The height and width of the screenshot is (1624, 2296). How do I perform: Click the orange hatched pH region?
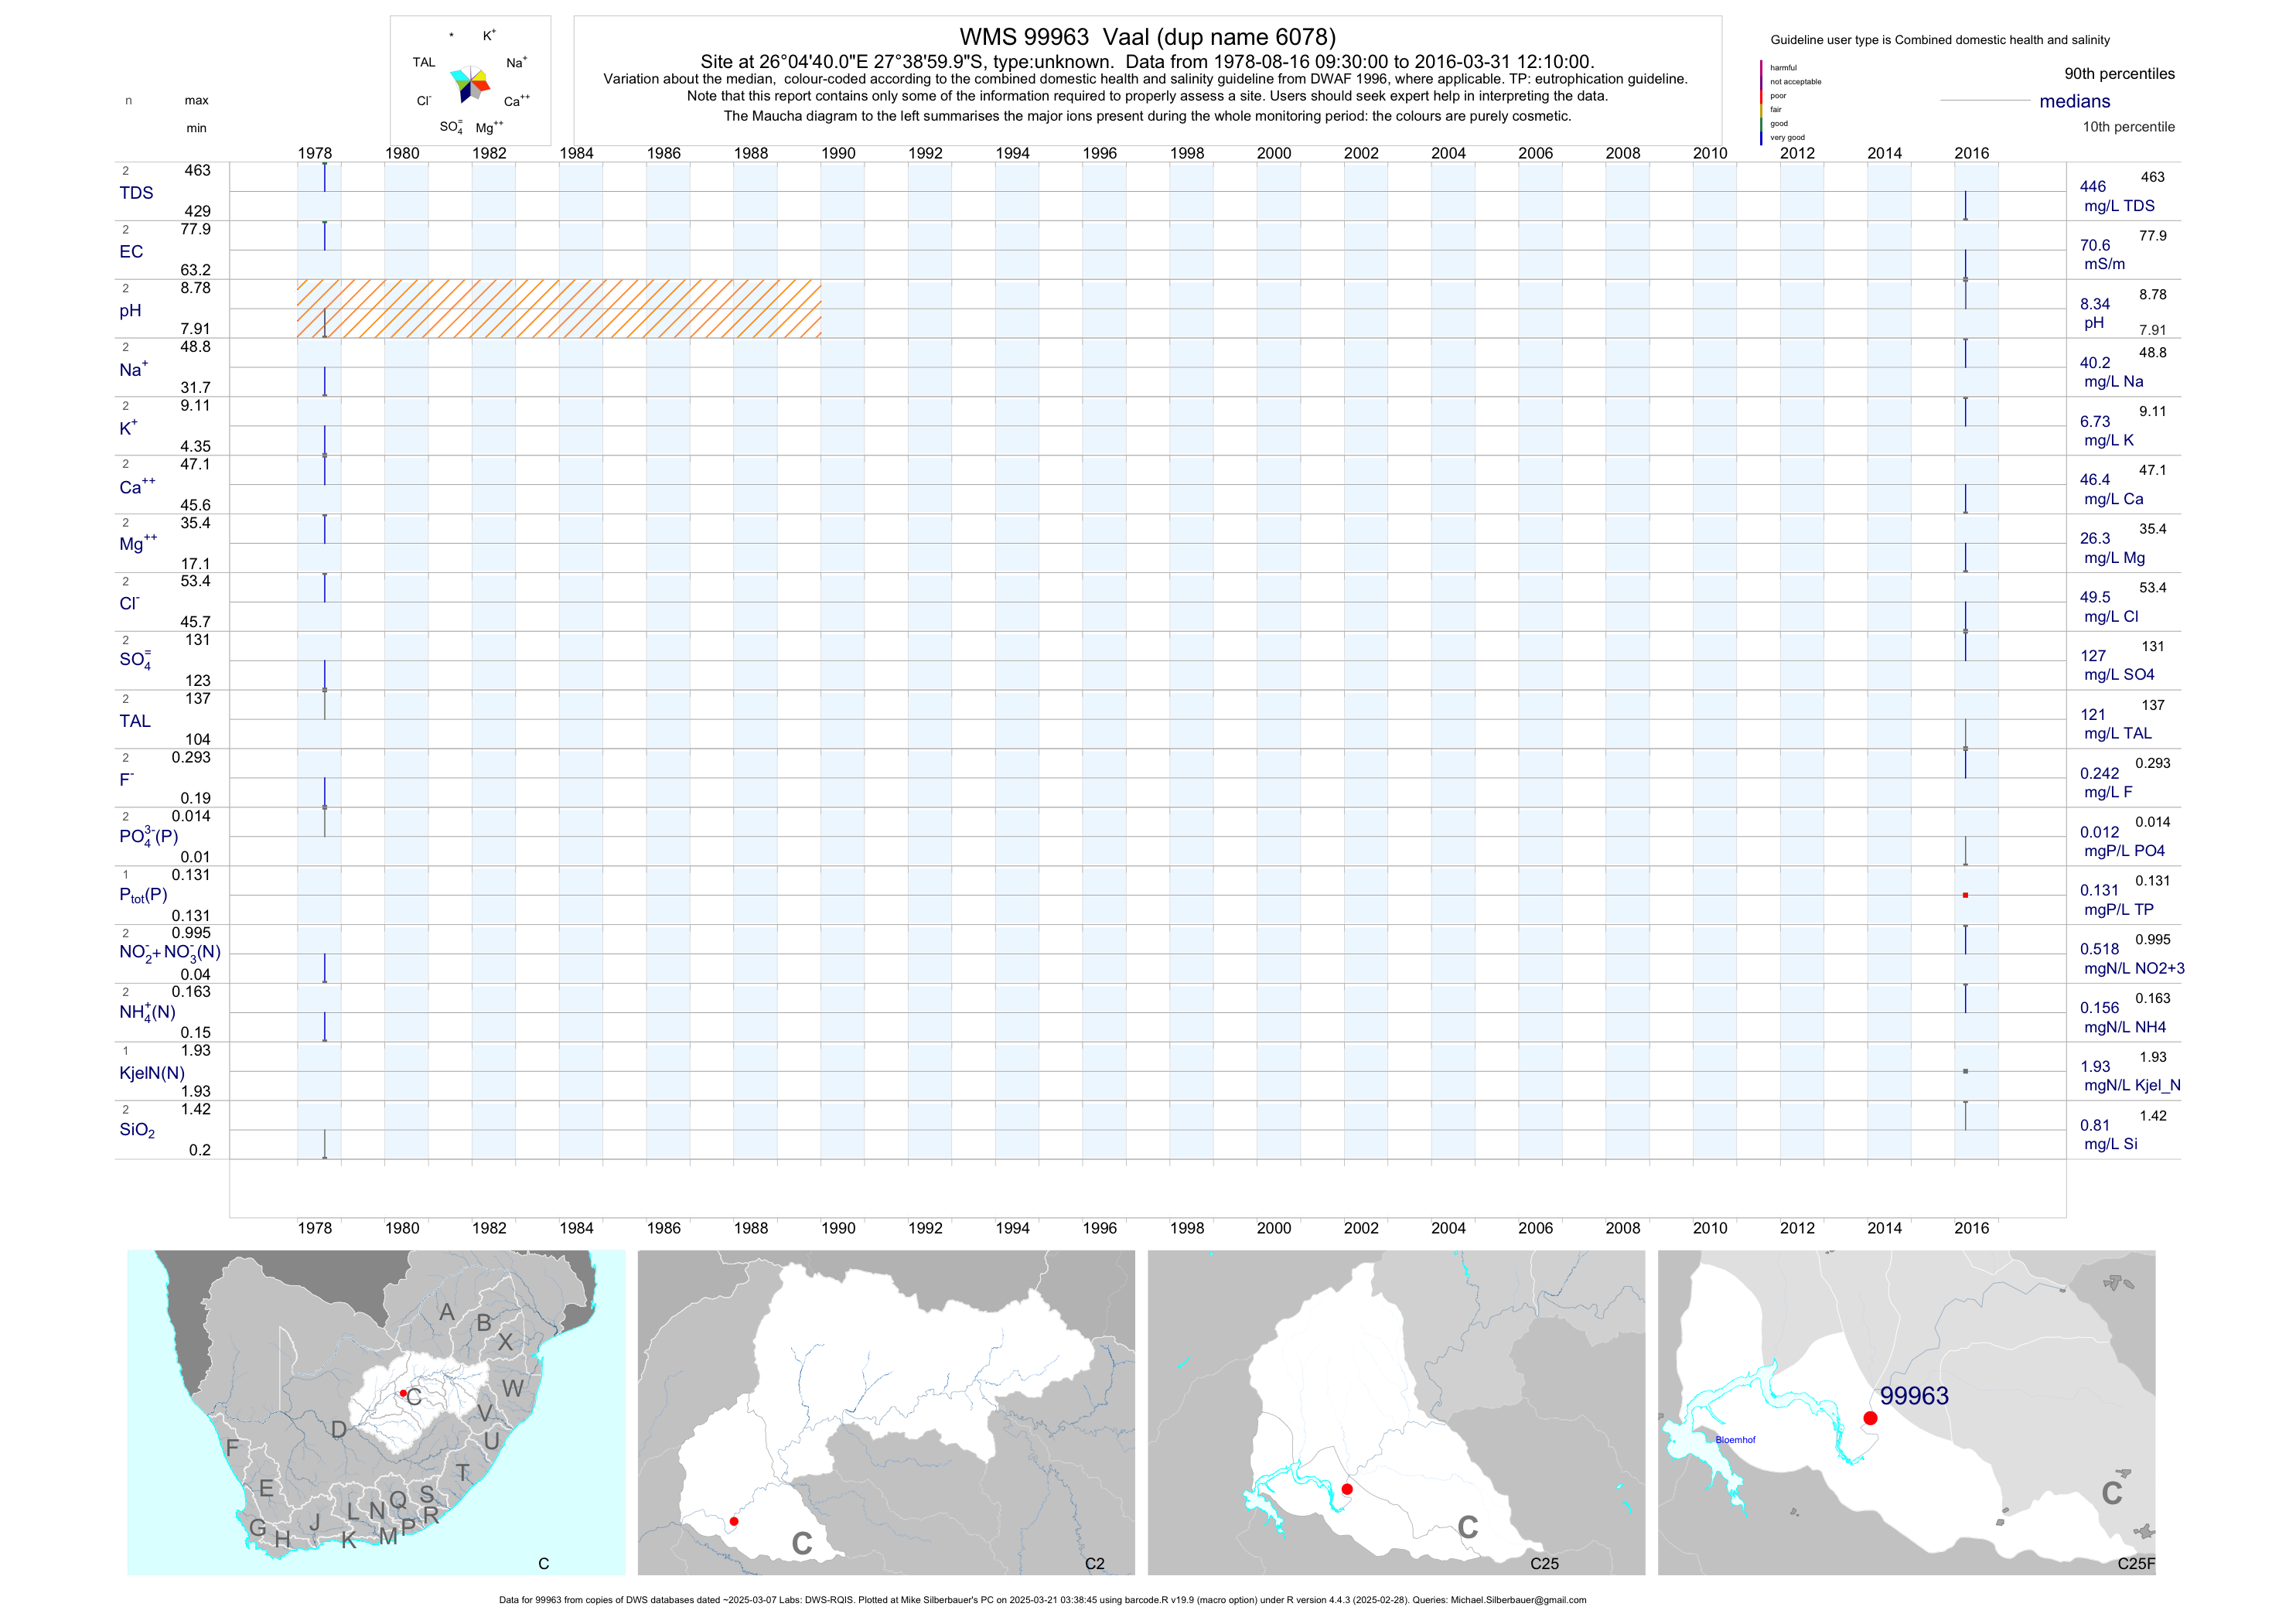pyautogui.click(x=558, y=308)
